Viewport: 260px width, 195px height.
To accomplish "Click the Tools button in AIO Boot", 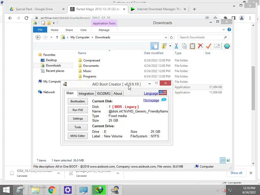I will [x=78, y=127].
